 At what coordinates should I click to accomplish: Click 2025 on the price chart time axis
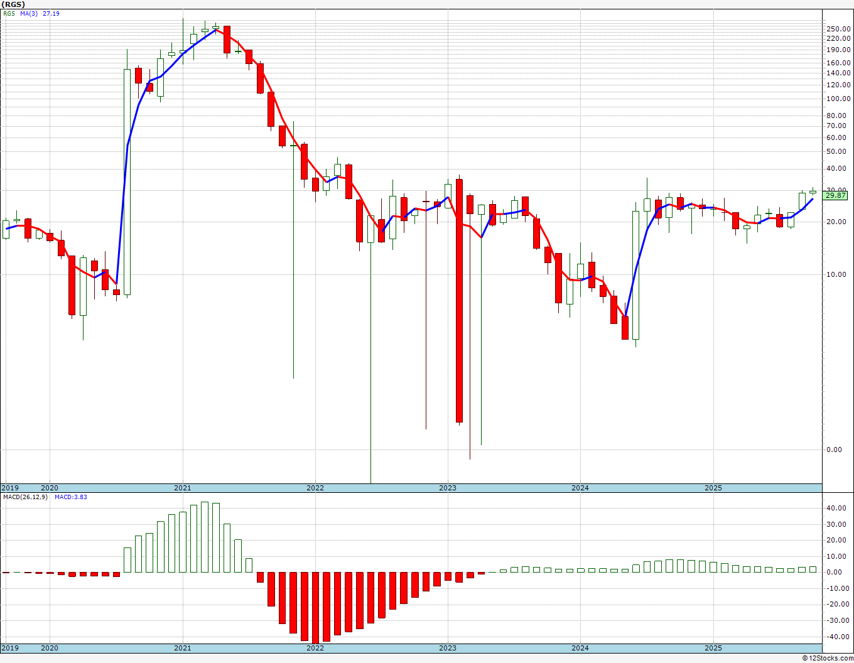713,488
